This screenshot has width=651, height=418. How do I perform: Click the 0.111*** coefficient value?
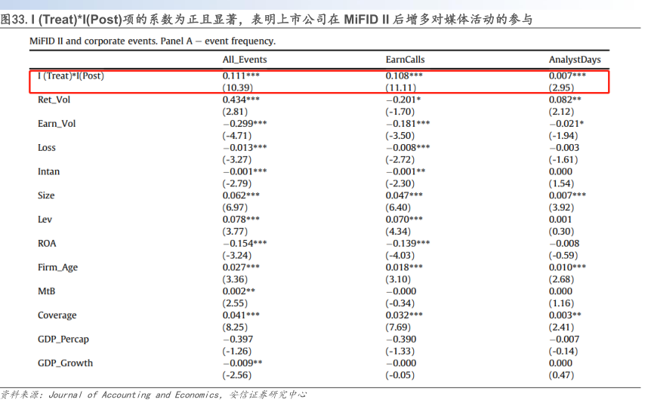(241, 76)
